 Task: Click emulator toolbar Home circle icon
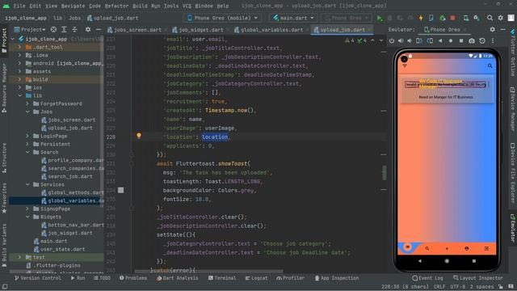[451, 40]
